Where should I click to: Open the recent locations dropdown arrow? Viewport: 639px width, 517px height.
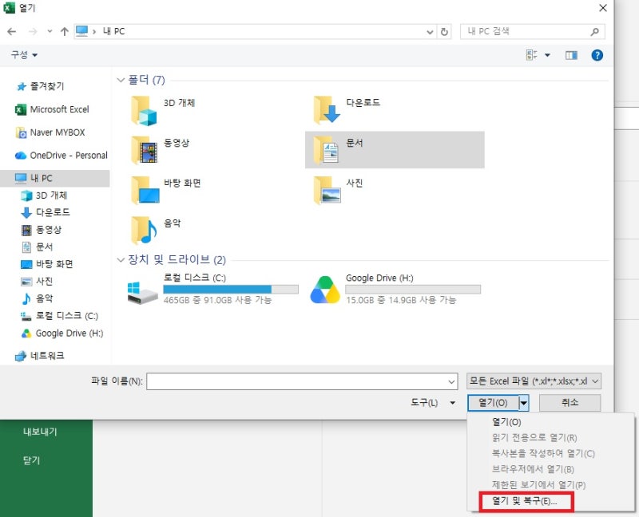pyautogui.click(x=50, y=31)
